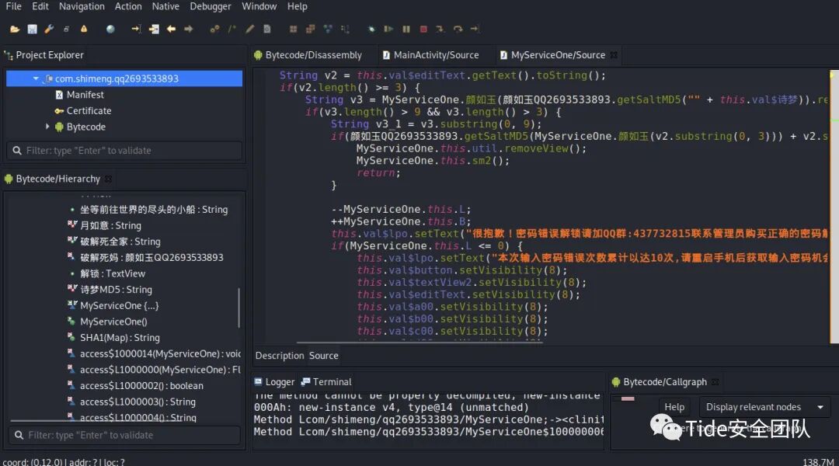The width and height of the screenshot is (839, 466).
Task: Open the Debugger menu
Action: click(211, 6)
